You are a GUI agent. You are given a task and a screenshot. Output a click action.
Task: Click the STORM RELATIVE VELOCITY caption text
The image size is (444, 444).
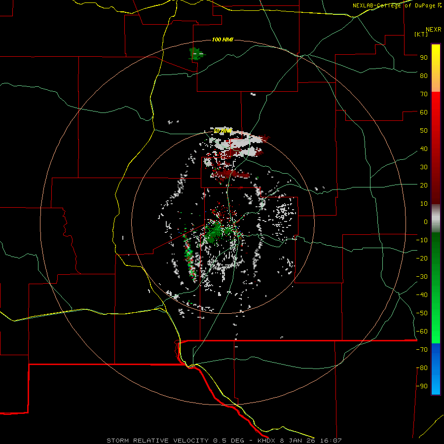click(158, 441)
